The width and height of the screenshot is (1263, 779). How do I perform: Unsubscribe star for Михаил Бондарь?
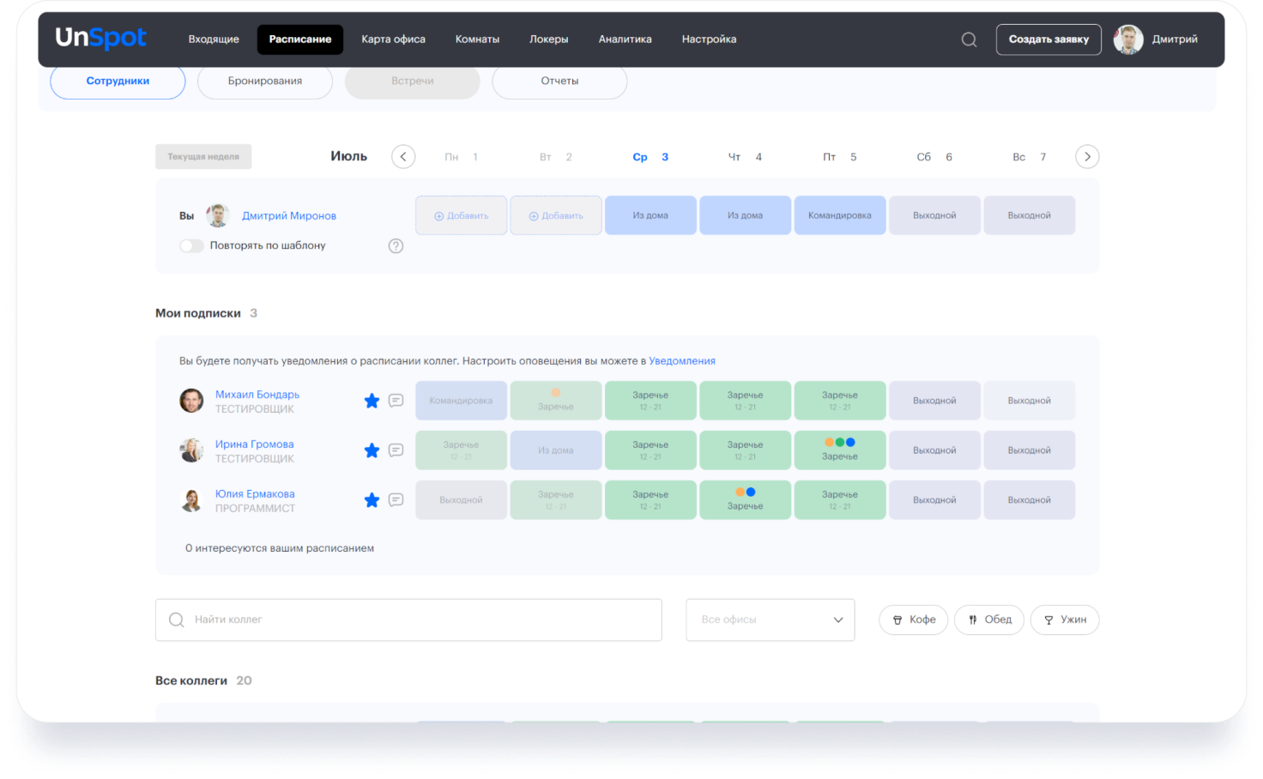pos(372,401)
